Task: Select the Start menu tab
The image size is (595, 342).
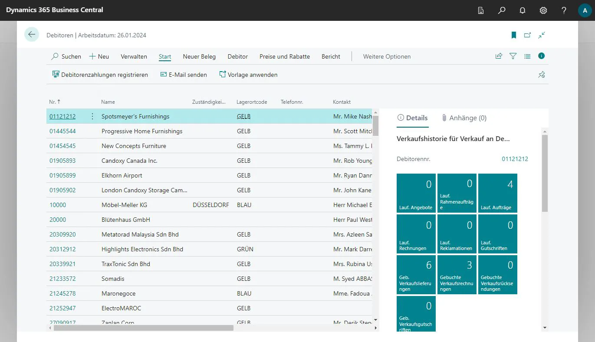Action: (x=165, y=56)
